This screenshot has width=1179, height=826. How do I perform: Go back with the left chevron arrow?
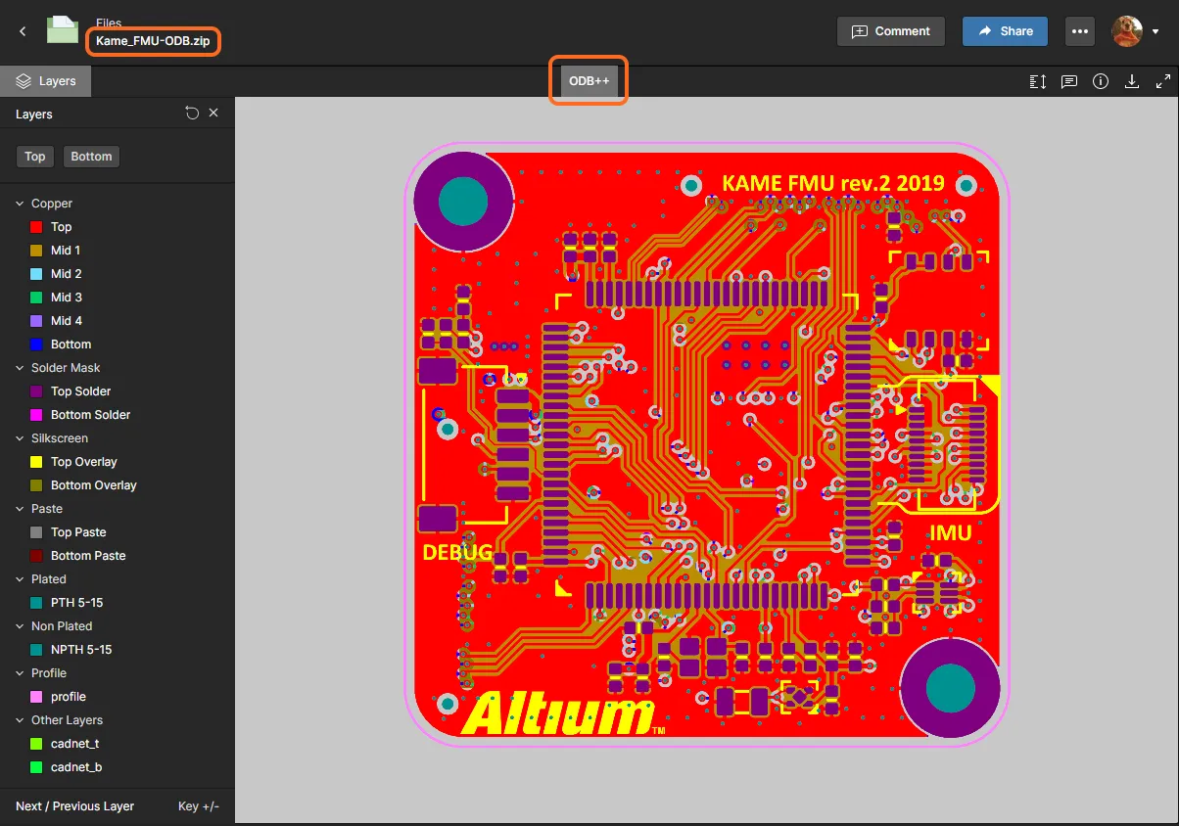click(23, 31)
